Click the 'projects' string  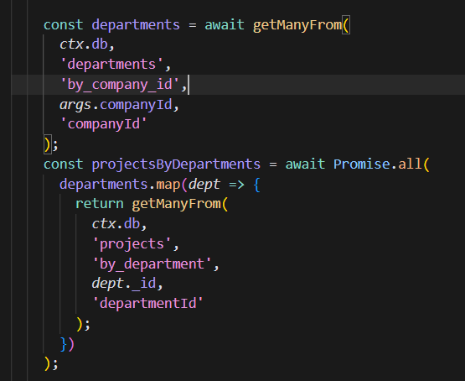(132, 244)
